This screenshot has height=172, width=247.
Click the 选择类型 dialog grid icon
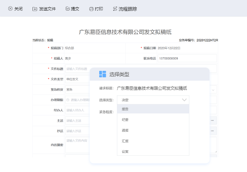pyautogui.click(x=103, y=74)
